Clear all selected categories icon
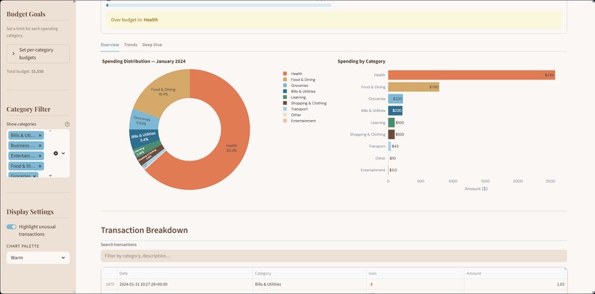 tap(56, 153)
